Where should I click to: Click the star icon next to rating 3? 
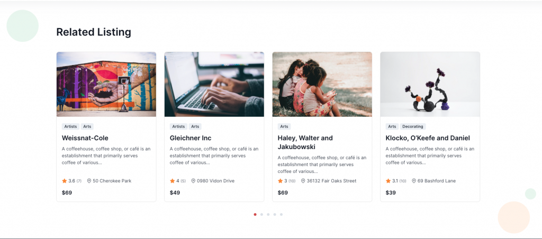tap(280, 181)
